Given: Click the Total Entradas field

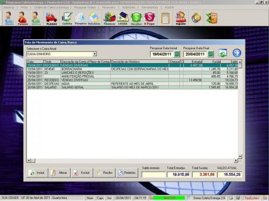Looking at the screenshot, I should [179, 174].
